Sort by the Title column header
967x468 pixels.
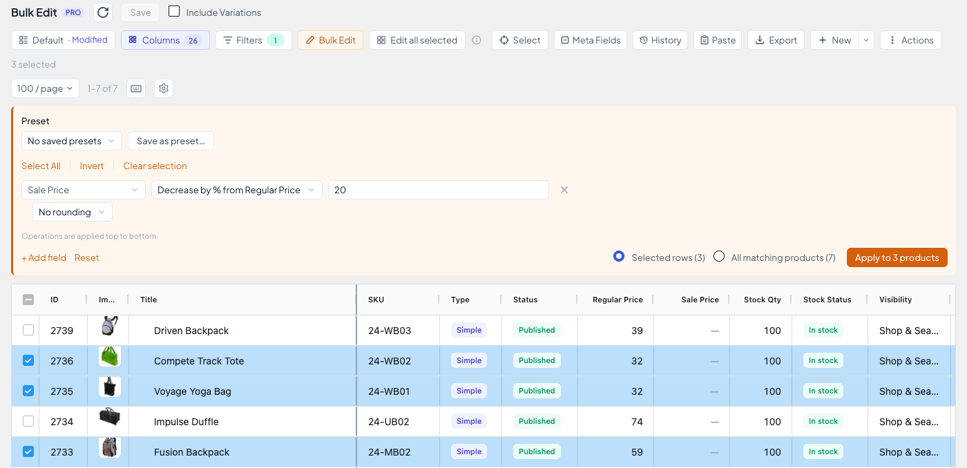tap(149, 300)
